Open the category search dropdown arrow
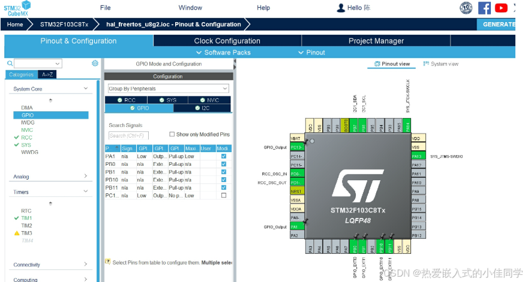This screenshot has height=282, width=525. 57,63
